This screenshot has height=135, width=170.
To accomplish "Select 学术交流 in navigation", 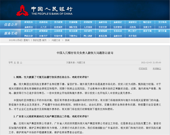I will pyautogui.click(x=103, y=27).
